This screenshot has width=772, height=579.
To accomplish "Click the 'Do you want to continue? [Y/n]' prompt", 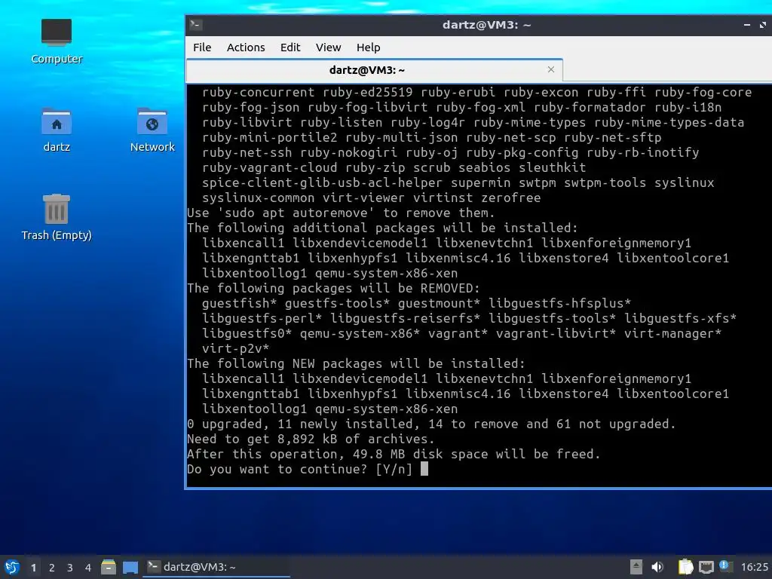I will pyautogui.click(x=300, y=469).
